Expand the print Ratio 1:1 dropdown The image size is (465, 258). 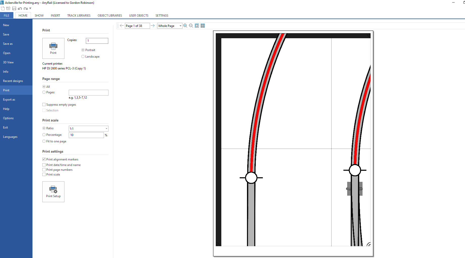coord(106,128)
